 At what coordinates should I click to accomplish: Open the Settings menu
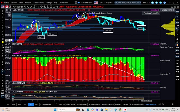point(49,3)
